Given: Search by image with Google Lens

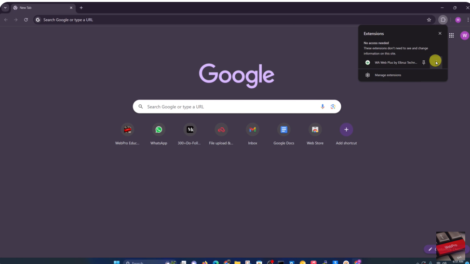Looking at the screenshot, I should pyautogui.click(x=333, y=107).
